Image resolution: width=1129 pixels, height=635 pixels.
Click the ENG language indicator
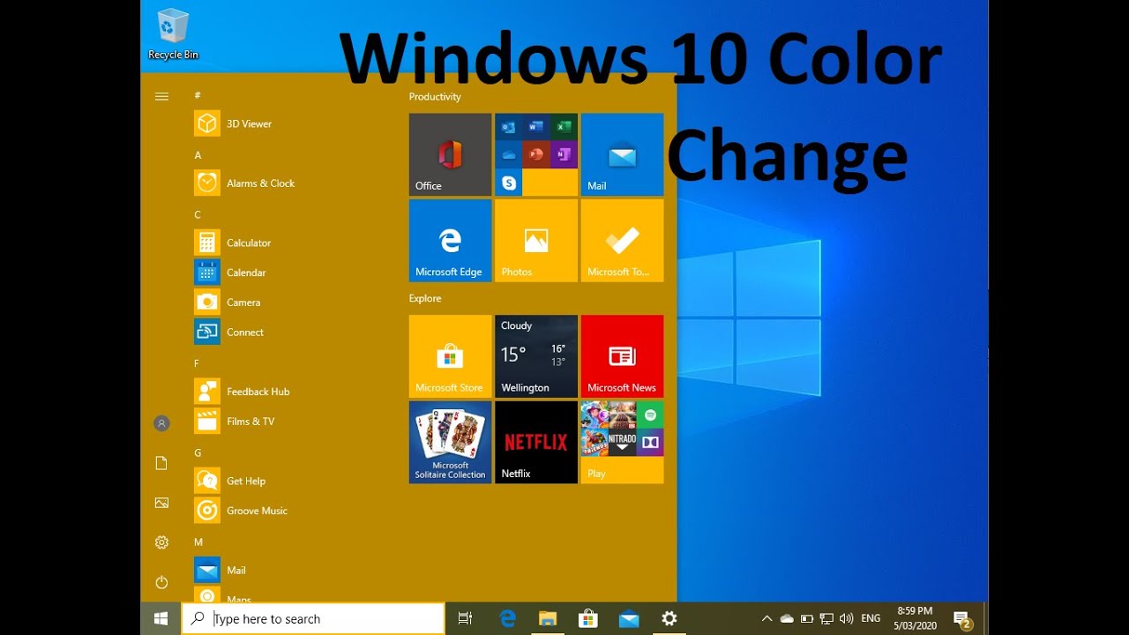(x=871, y=619)
